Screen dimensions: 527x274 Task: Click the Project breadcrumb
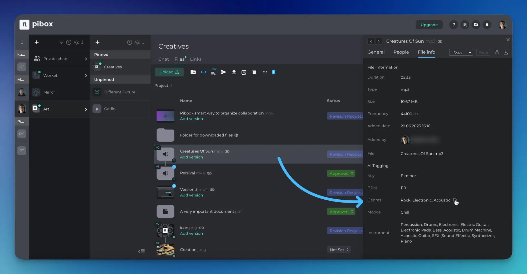click(x=161, y=85)
